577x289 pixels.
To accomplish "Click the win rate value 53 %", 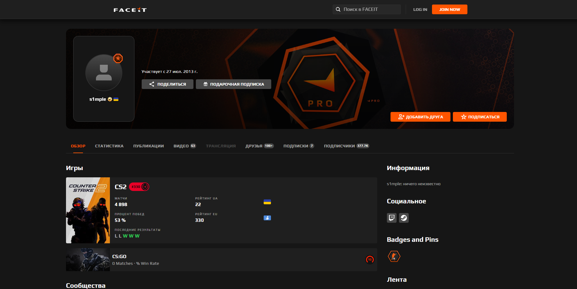I will [x=120, y=220].
